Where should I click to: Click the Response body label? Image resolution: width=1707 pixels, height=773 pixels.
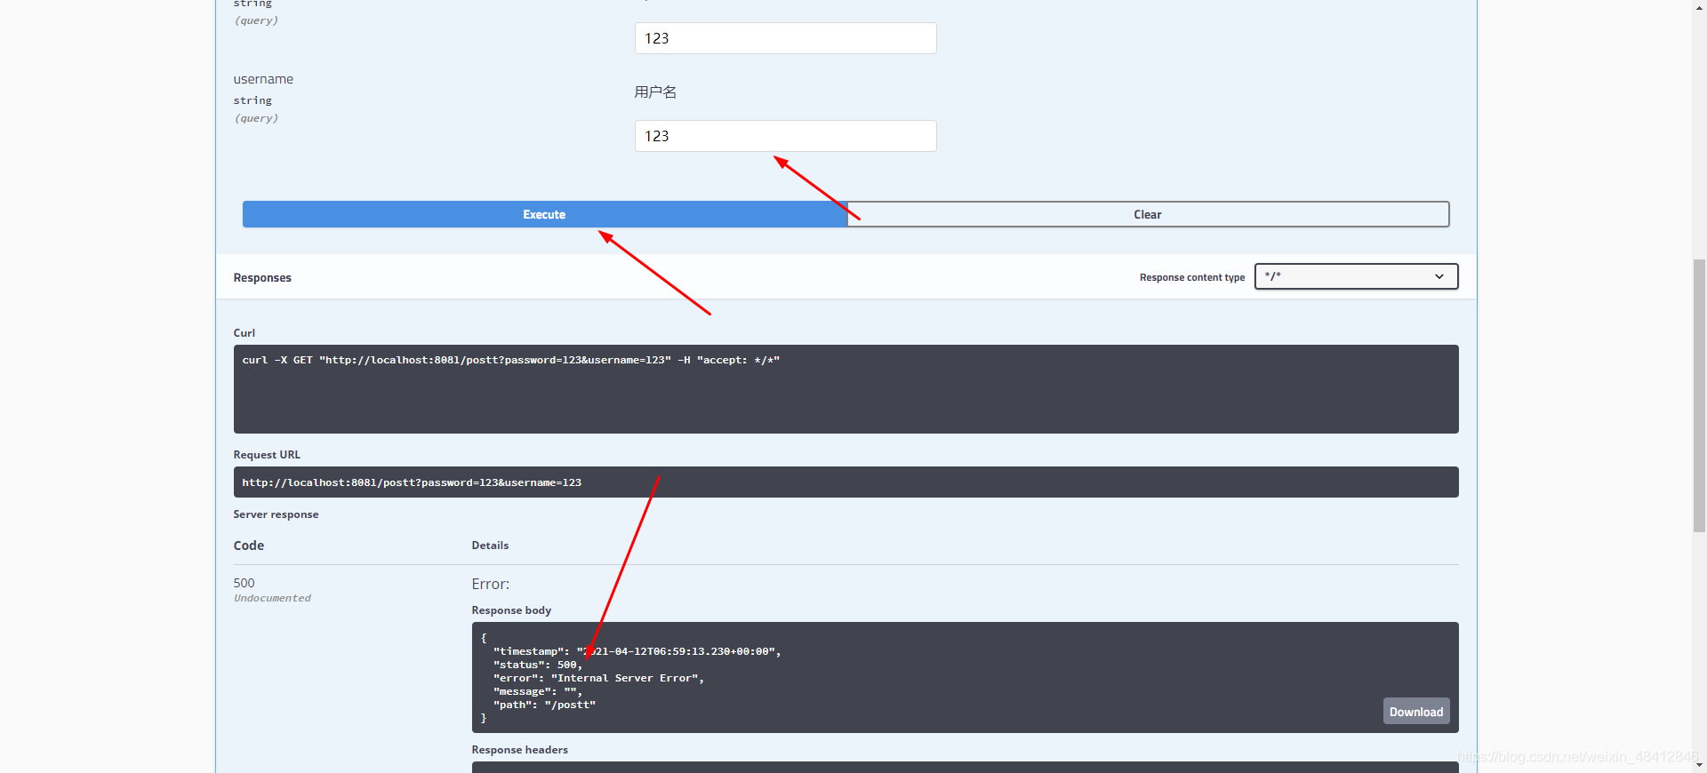coord(511,610)
